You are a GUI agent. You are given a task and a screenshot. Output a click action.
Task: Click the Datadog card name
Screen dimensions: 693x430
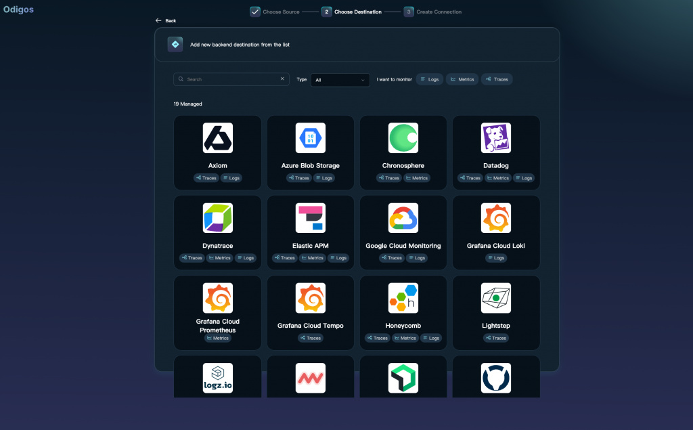click(x=496, y=165)
